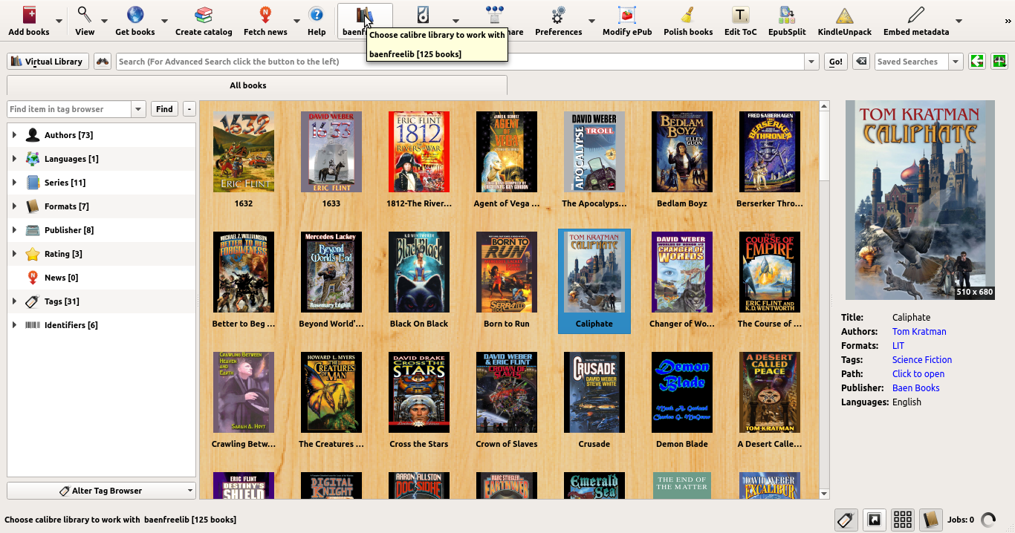
Task: Expand the Tags [31] category
Action: [x=14, y=301]
